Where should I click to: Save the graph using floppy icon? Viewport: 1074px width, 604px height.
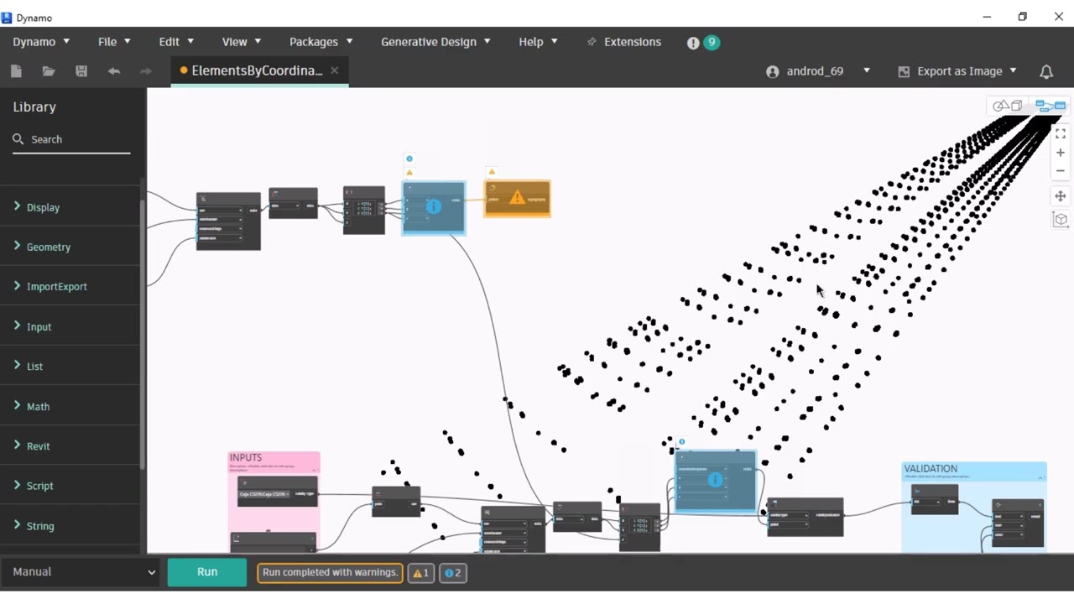[81, 71]
